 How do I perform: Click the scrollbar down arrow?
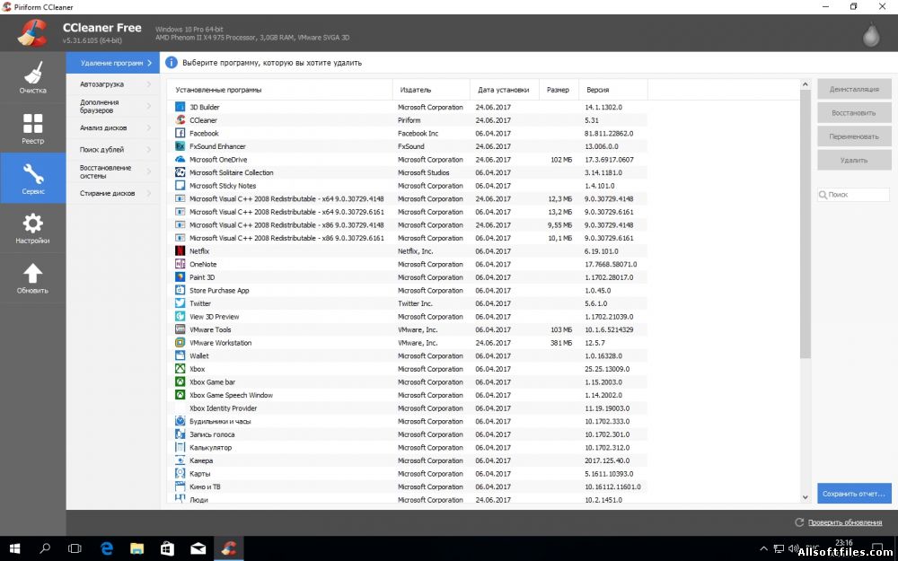[x=806, y=497]
